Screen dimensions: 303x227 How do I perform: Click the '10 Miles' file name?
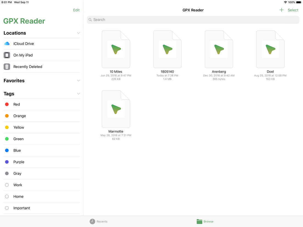(x=116, y=72)
